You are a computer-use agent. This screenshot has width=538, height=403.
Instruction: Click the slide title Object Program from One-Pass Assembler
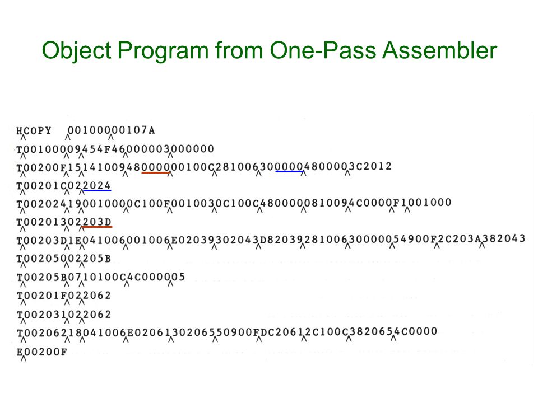click(x=270, y=50)
